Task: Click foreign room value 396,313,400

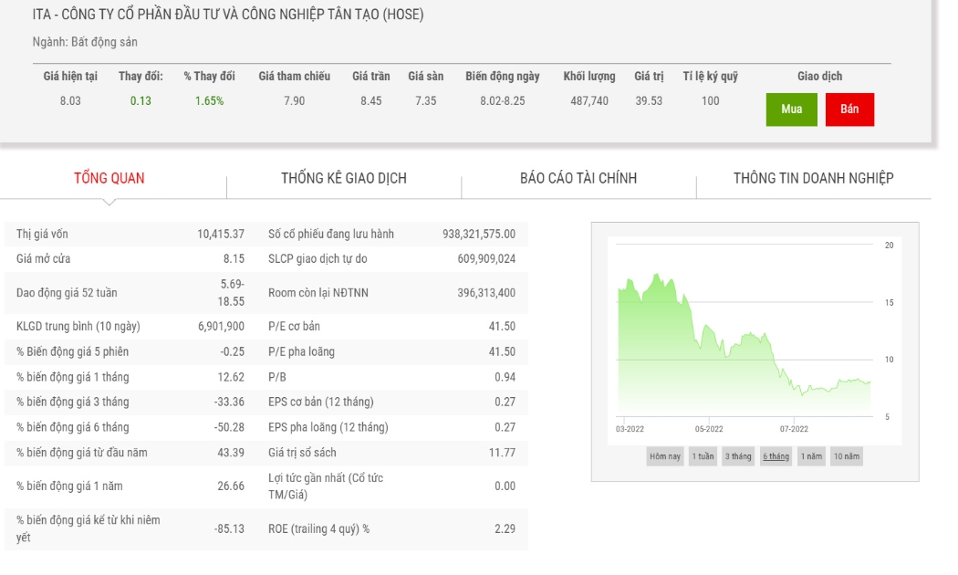Action: click(486, 293)
